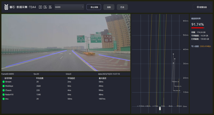The height and width of the screenshot is (115, 214).
Task: Click the 自检 self-check button
Action: 109,7
